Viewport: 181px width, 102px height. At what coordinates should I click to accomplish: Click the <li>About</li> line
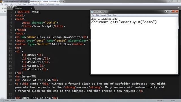click(33, 66)
